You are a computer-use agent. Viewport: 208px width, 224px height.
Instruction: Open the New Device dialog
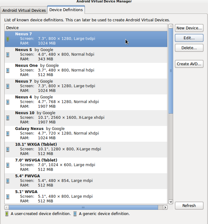click(x=189, y=28)
